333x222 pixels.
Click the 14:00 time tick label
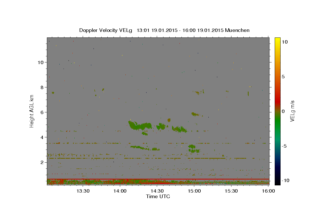click(x=120, y=191)
